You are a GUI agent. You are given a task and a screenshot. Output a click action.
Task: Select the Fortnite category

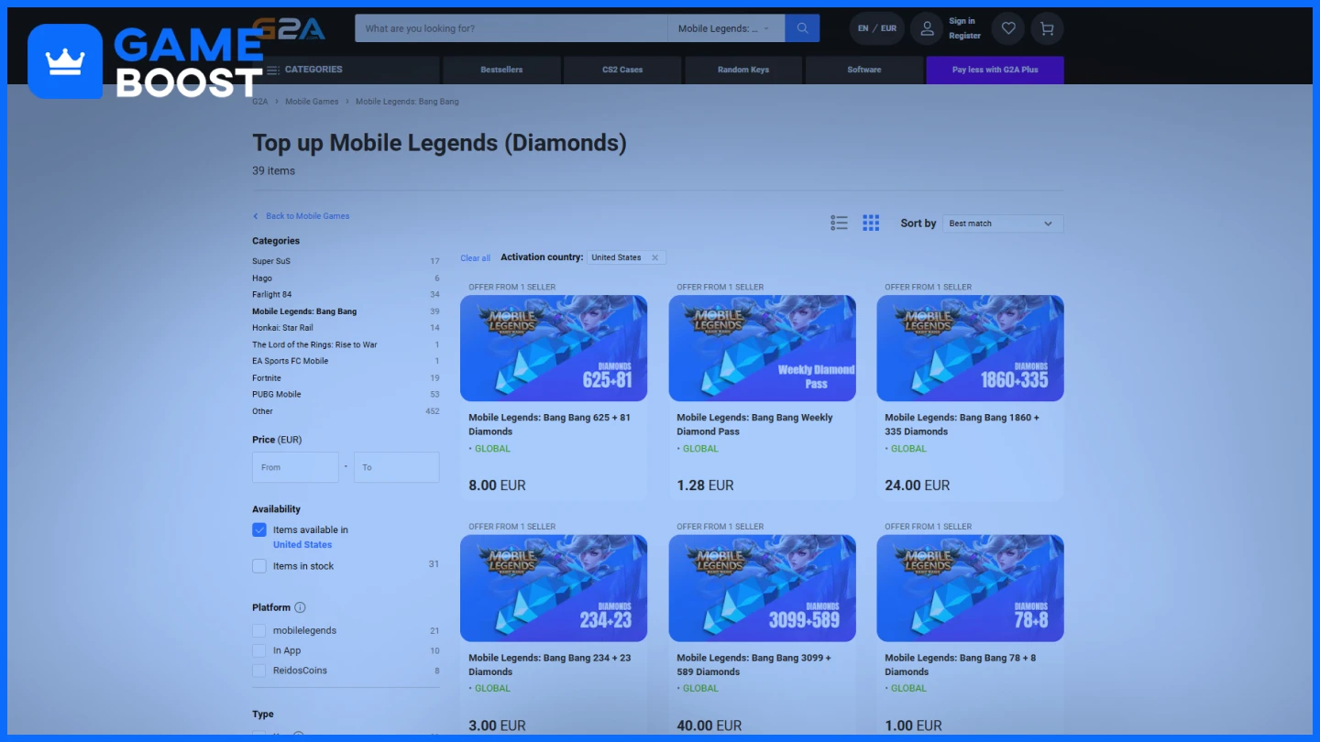pos(267,378)
